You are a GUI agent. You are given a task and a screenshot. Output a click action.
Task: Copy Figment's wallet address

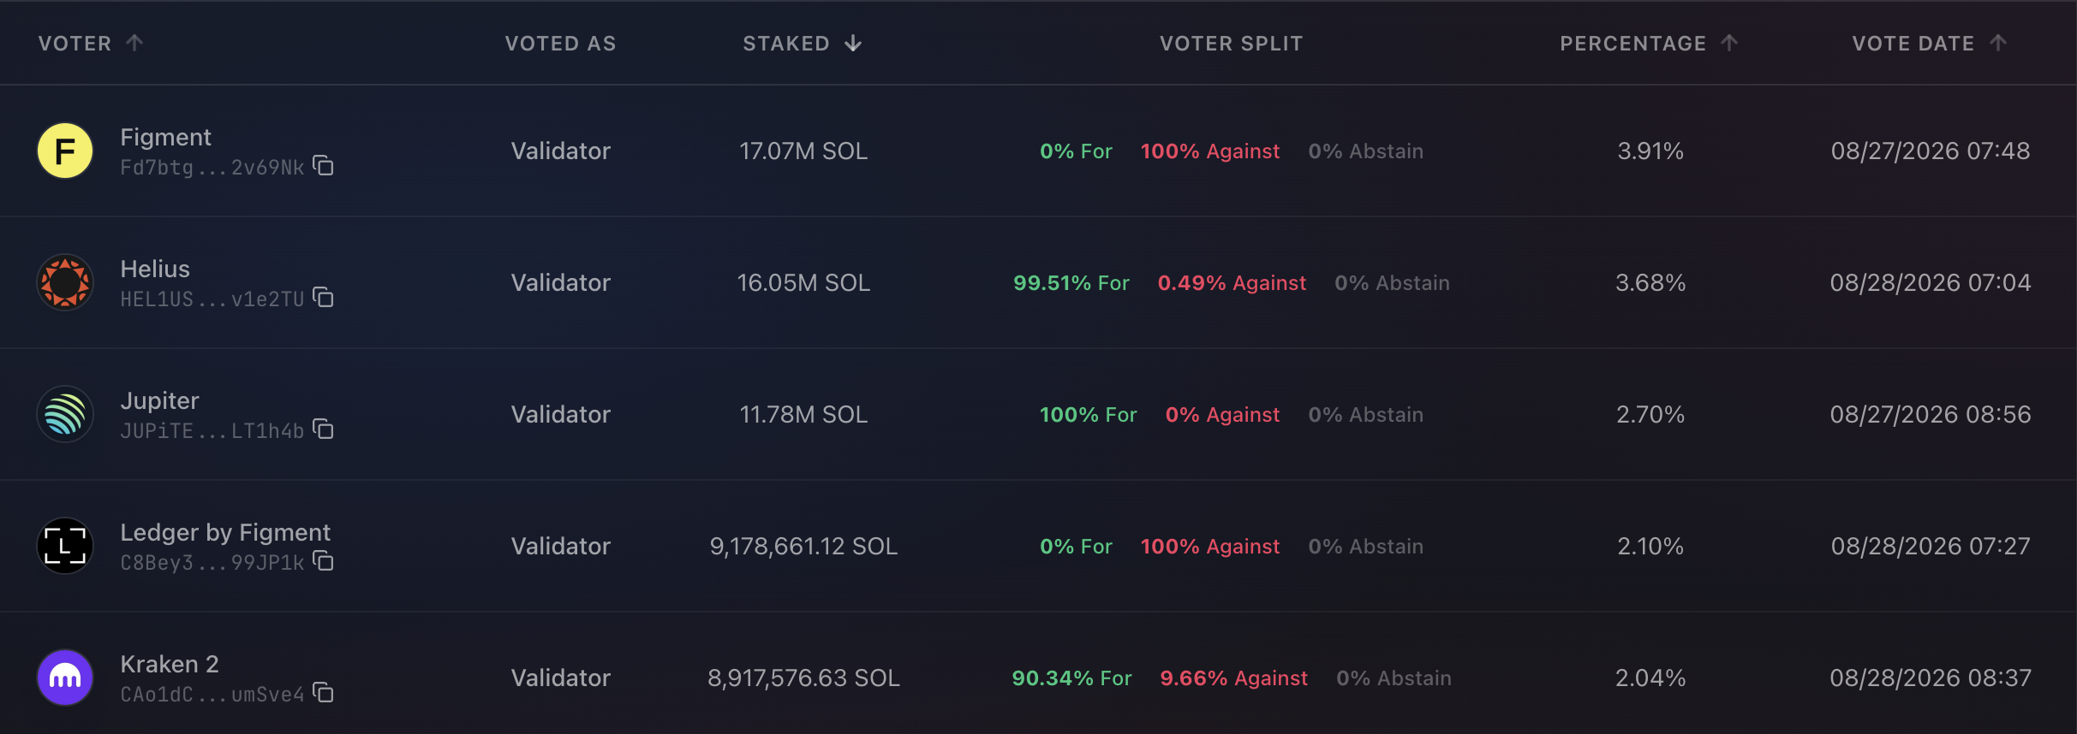point(323,166)
